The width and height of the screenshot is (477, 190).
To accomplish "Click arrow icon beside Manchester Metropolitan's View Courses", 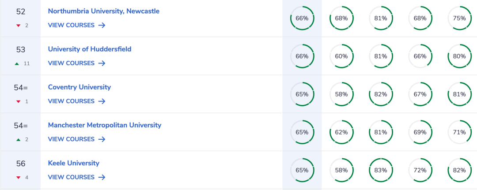I will [102, 139].
